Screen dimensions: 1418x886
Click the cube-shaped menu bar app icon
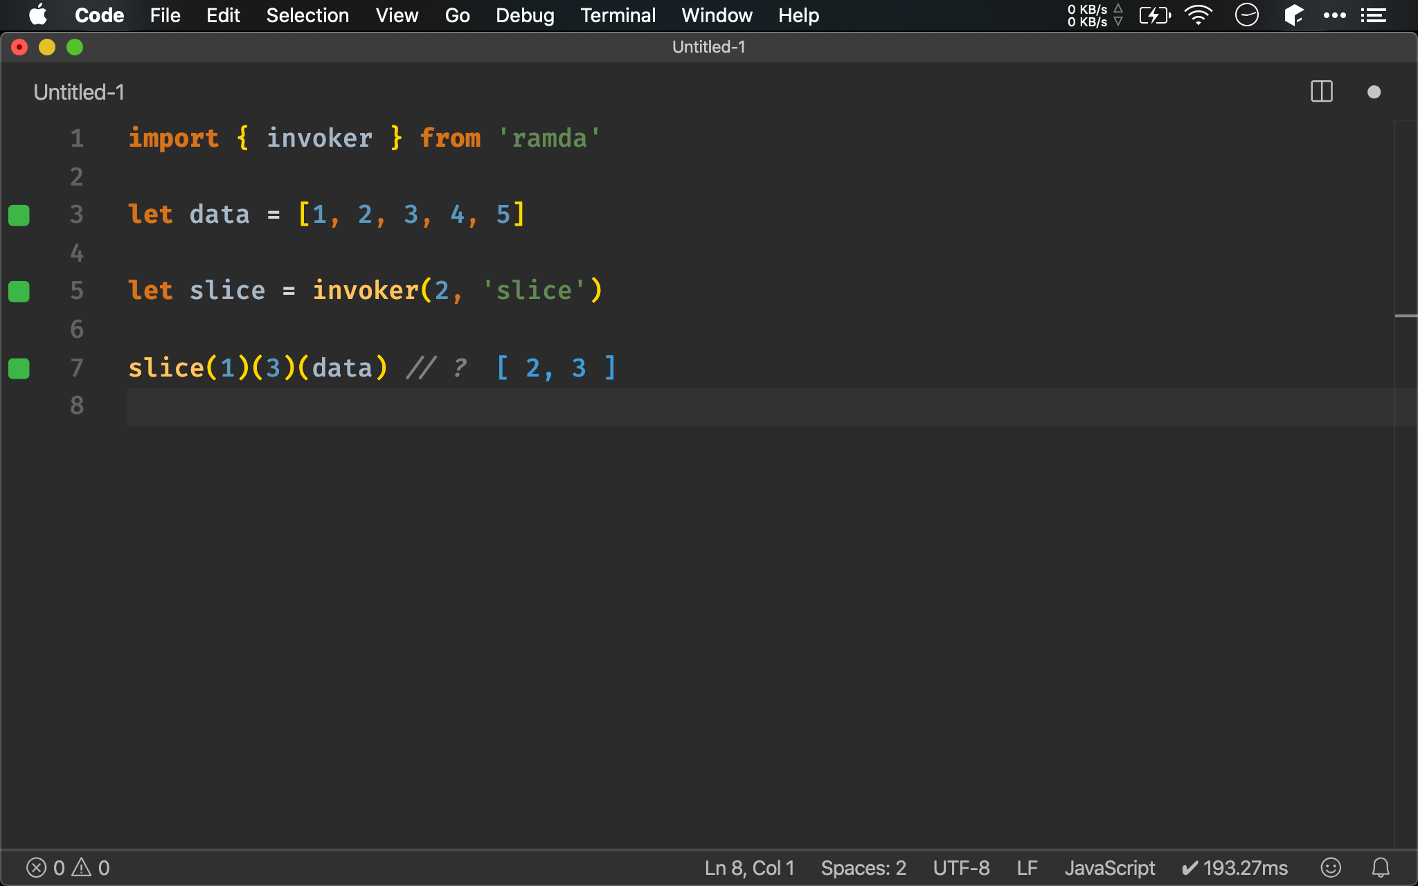coord(1293,15)
